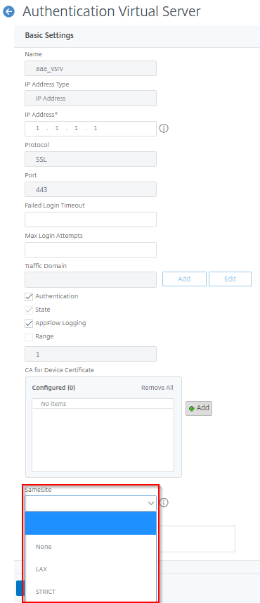Choose the blank SameSite option
The width and height of the screenshot is (260, 603).
[91, 523]
